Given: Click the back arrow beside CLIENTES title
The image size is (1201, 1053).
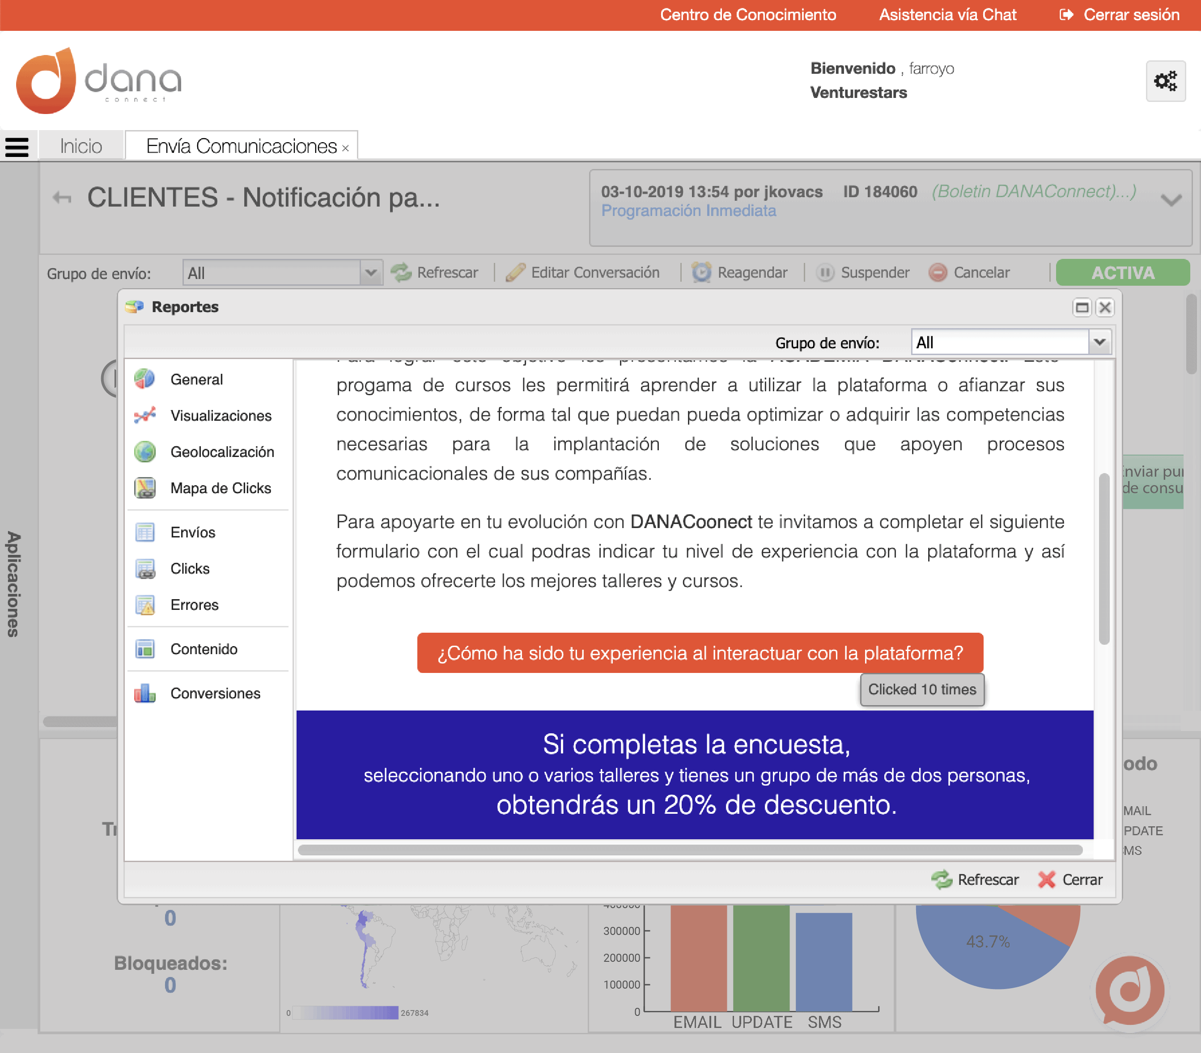Looking at the screenshot, I should [62, 198].
